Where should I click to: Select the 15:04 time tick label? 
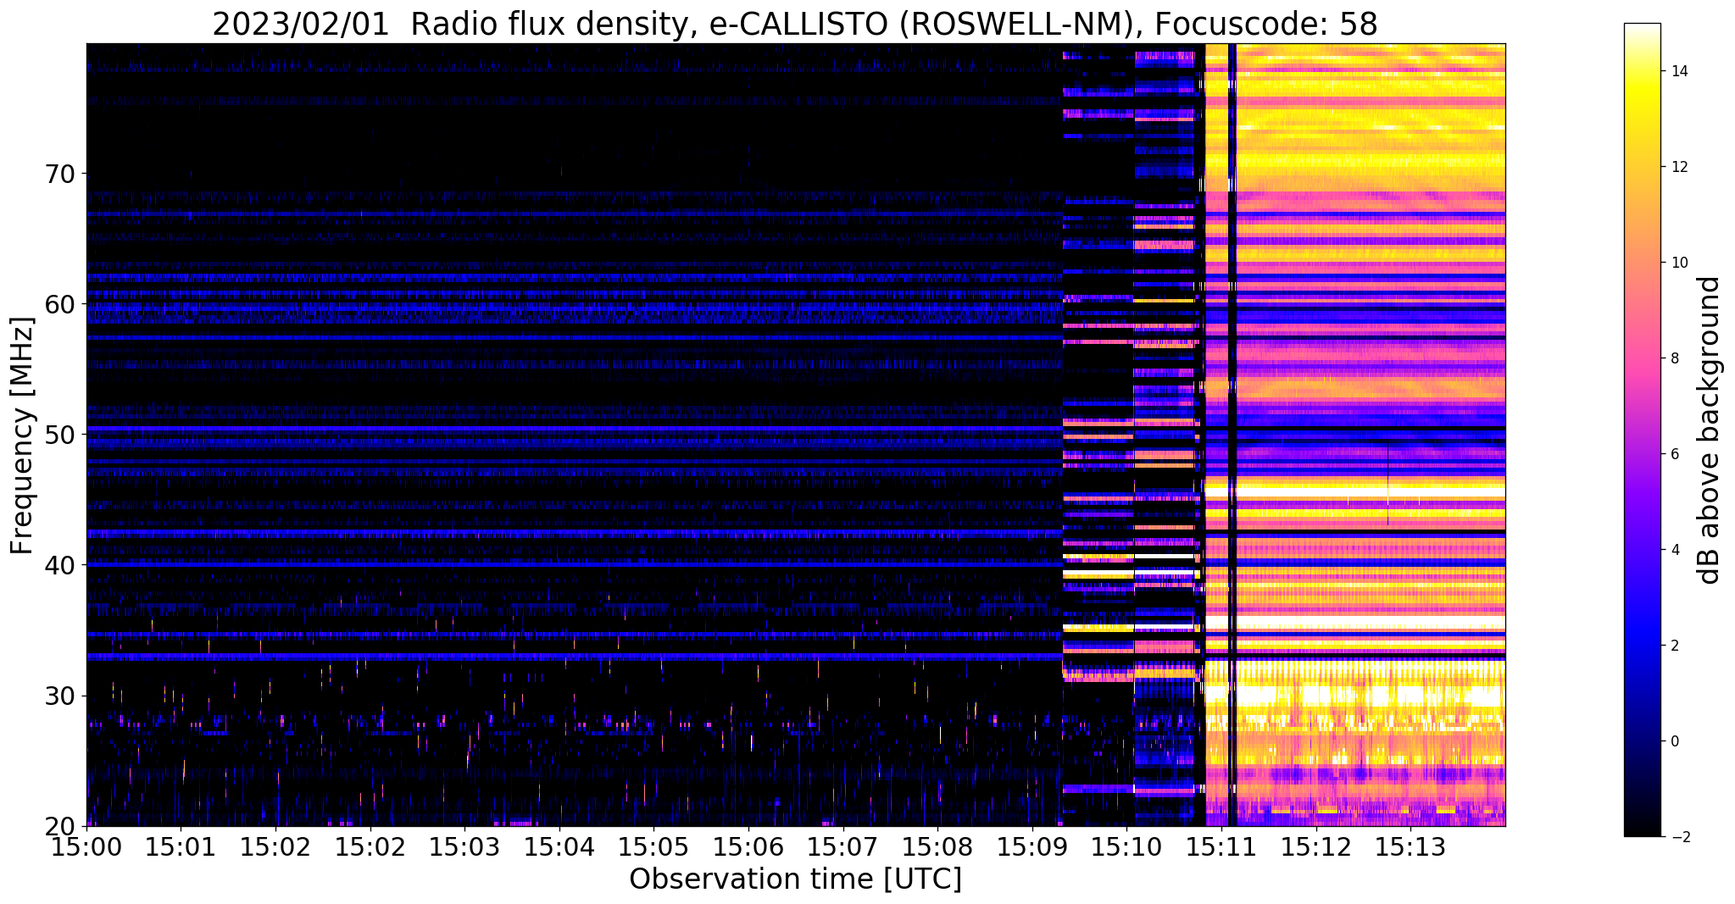559,846
